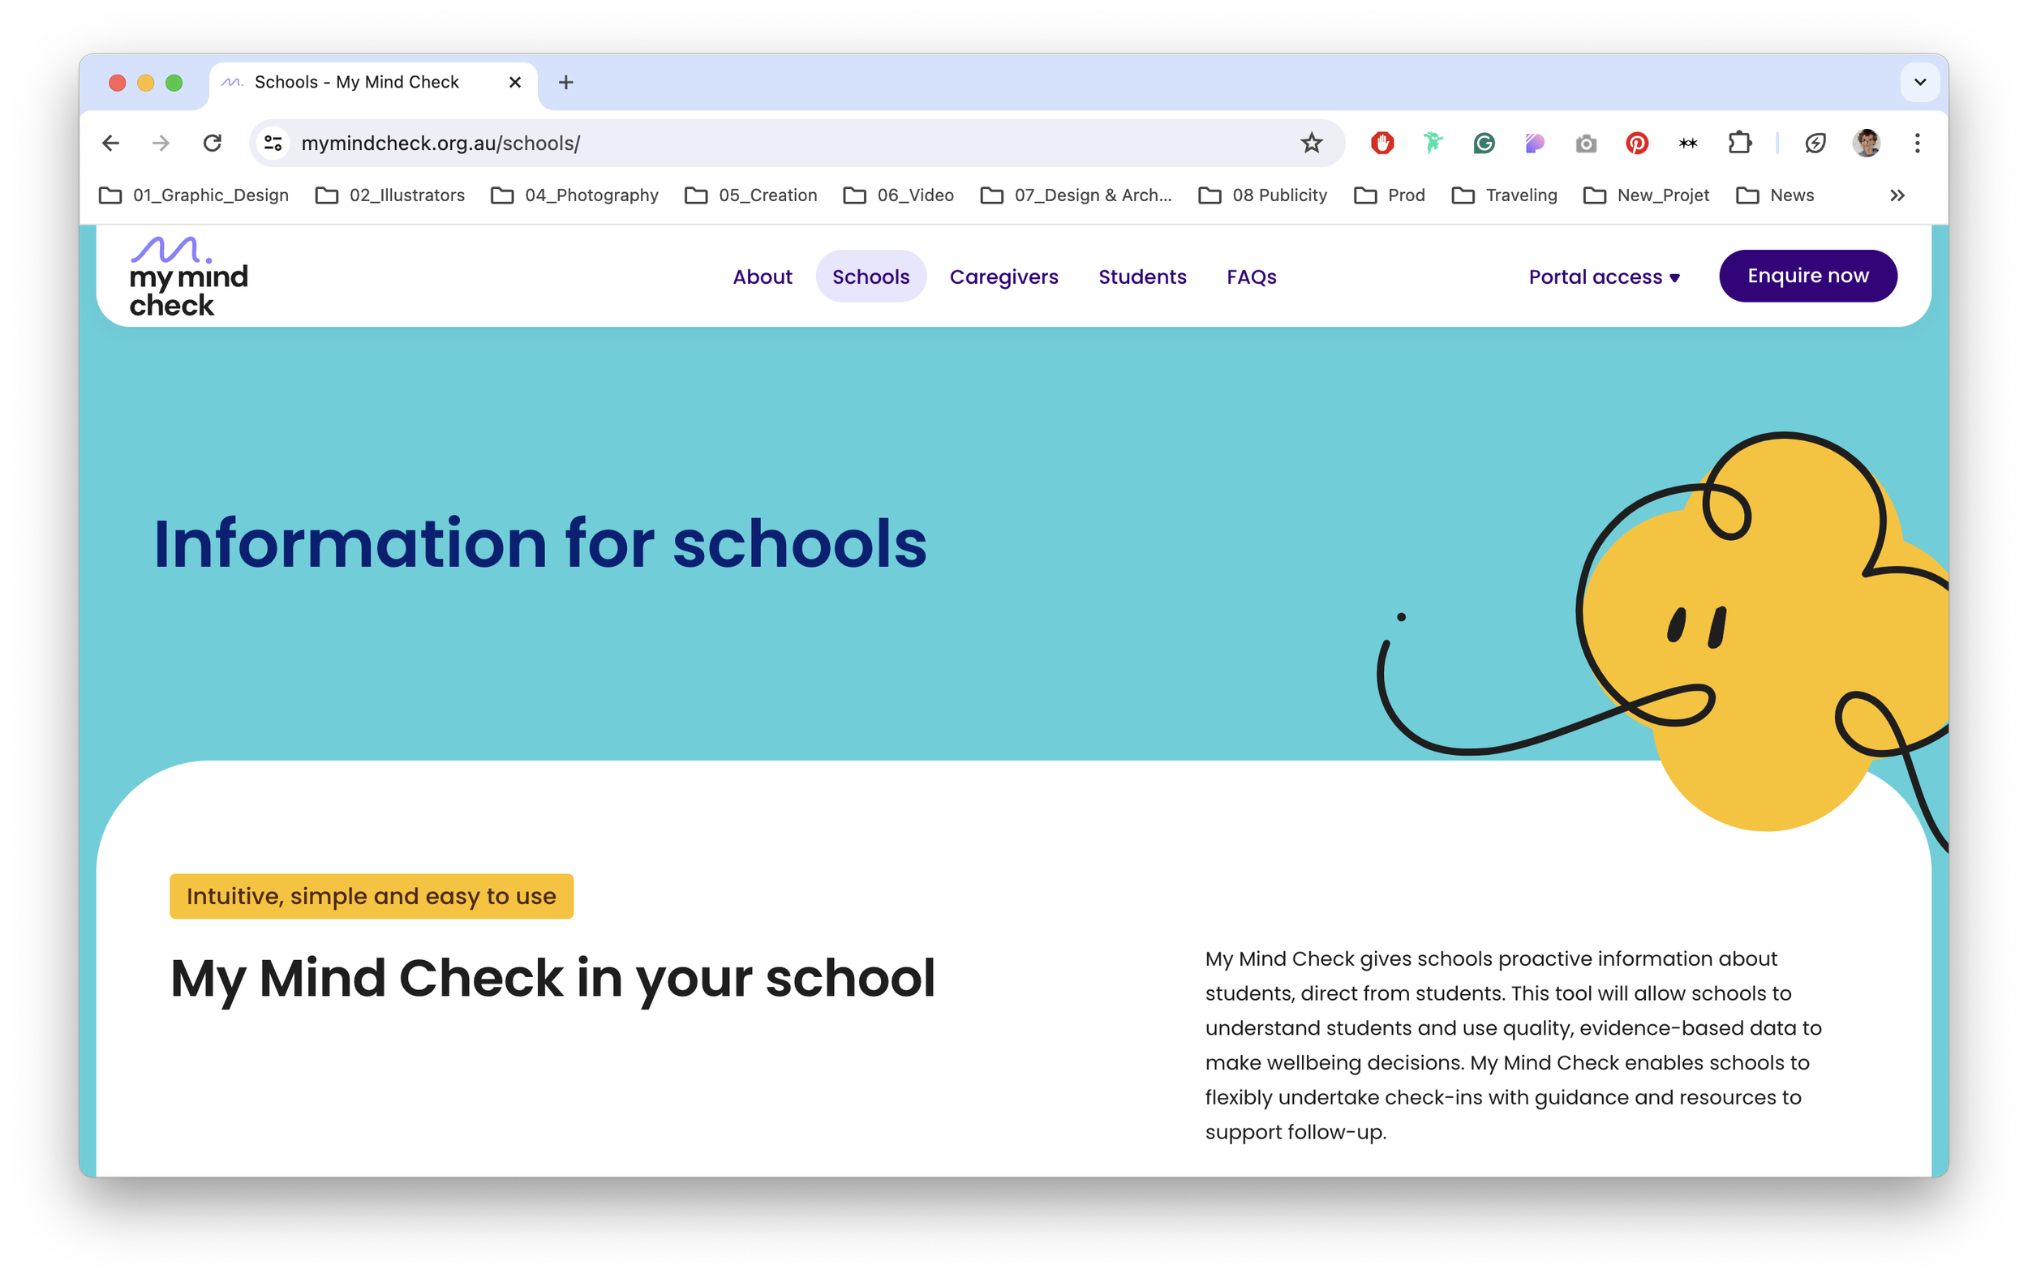Click the My Mind Check logo
This screenshot has width=2028, height=1282.
pyautogui.click(x=189, y=277)
